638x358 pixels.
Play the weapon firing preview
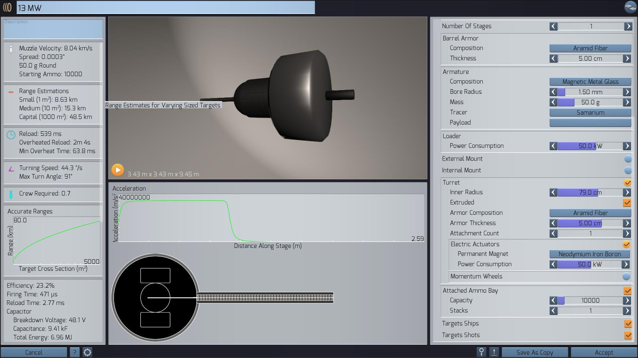(x=117, y=170)
